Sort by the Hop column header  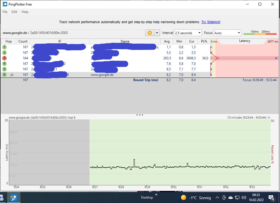pyautogui.click(x=9, y=41)
